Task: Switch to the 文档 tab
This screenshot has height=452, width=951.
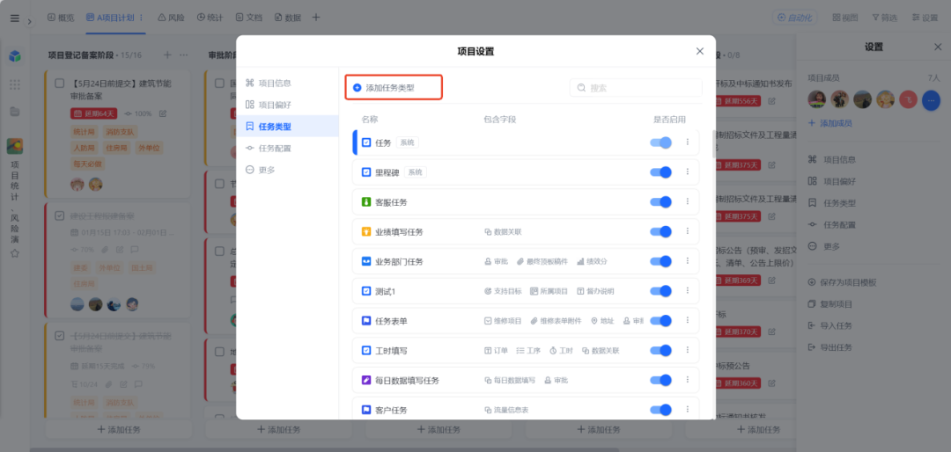Action: point(248,18)
